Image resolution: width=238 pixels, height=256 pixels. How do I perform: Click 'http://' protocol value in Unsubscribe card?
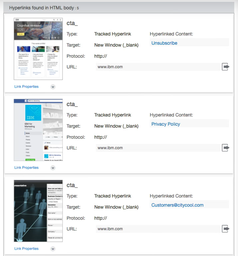click(x=101, y=56)
